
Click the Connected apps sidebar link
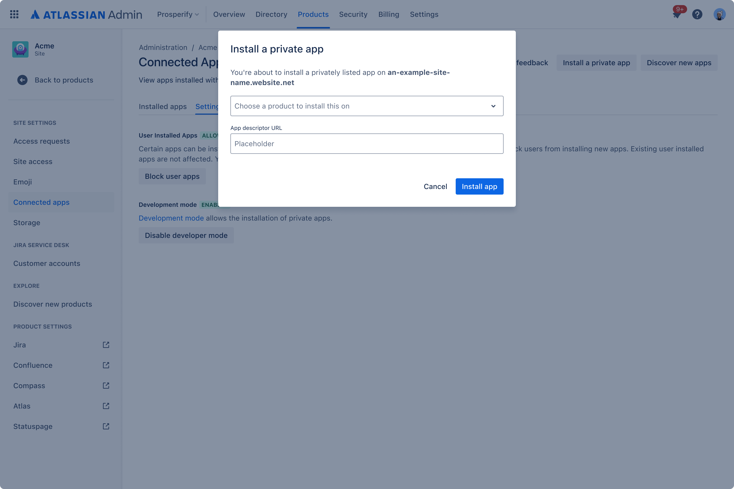pyautogui.click(x=41, y=202)
